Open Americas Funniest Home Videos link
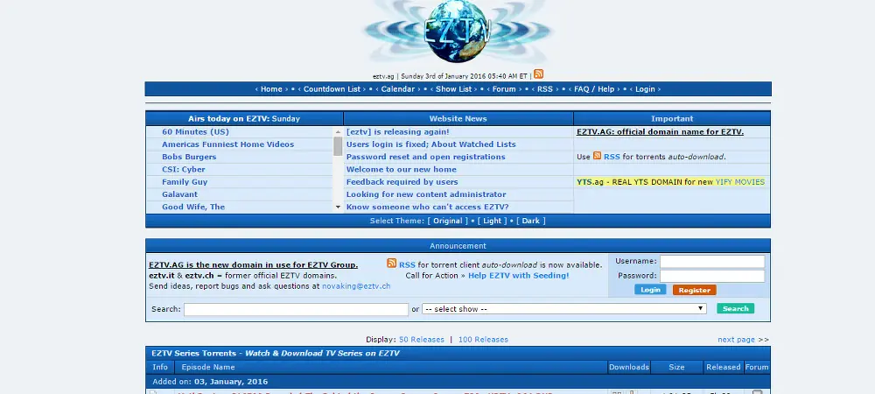 (227, 144)
